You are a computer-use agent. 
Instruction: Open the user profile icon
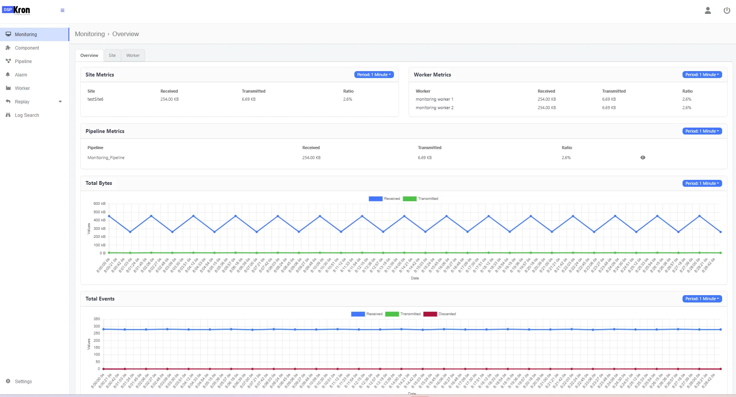tap(708, 10)
